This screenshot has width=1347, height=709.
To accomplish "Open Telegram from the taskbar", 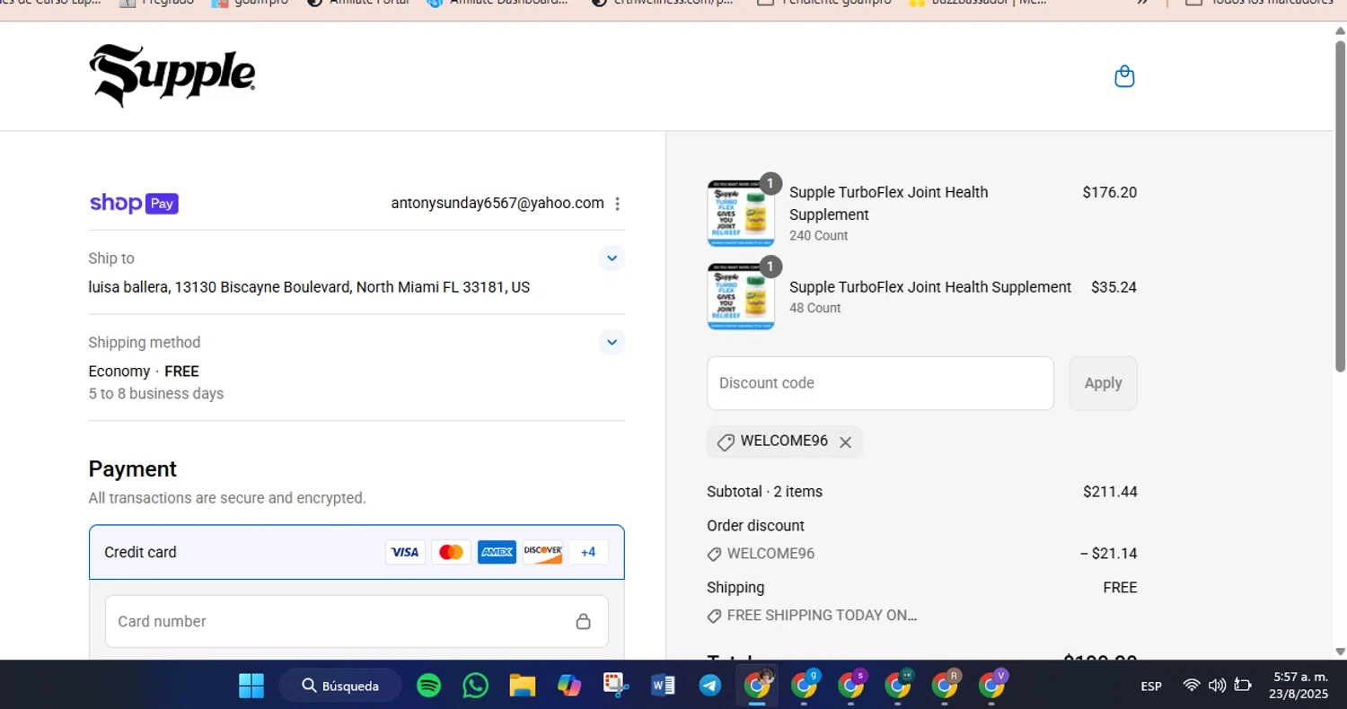I will [x=710, y=686].
